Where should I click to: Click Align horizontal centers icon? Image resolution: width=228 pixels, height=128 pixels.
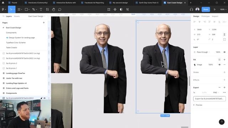pos(199,22)
